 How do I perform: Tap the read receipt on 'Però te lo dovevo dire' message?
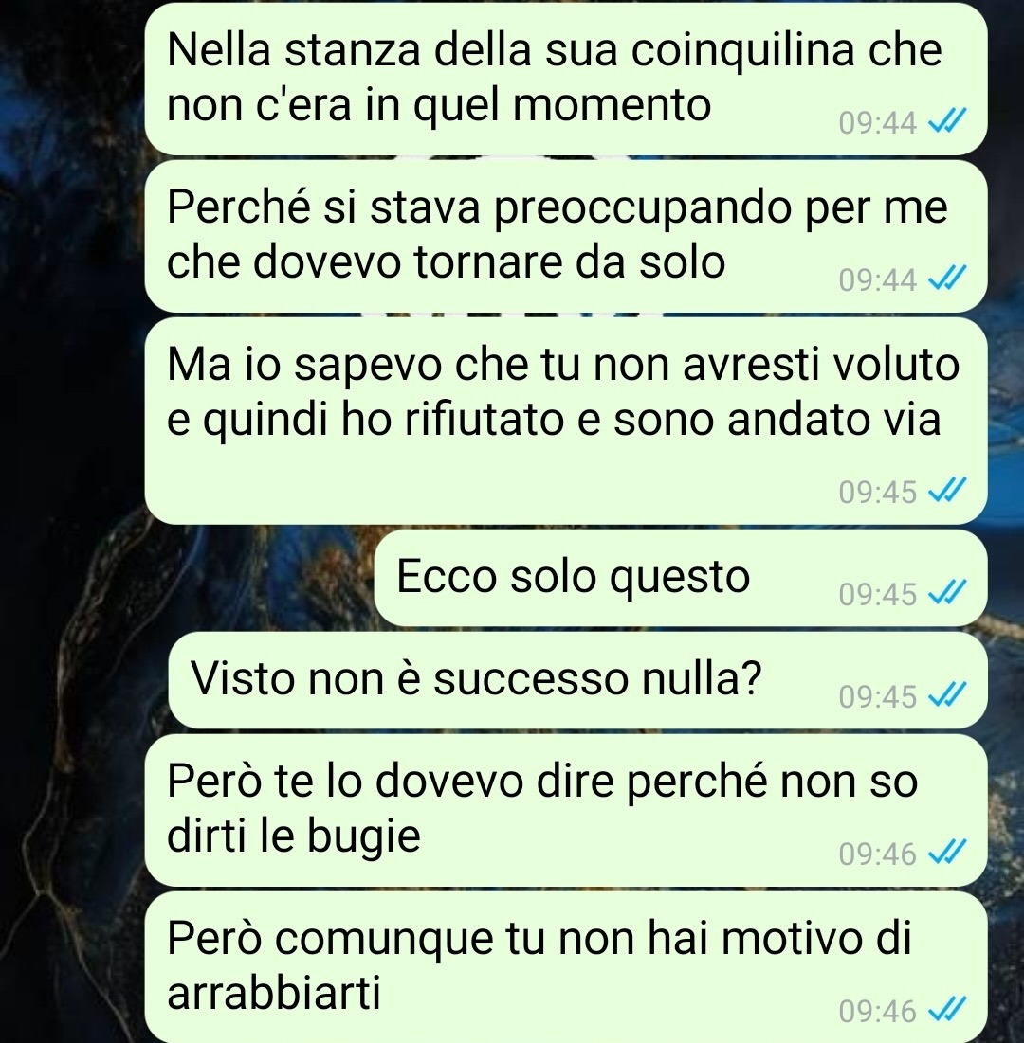point(946,853)
